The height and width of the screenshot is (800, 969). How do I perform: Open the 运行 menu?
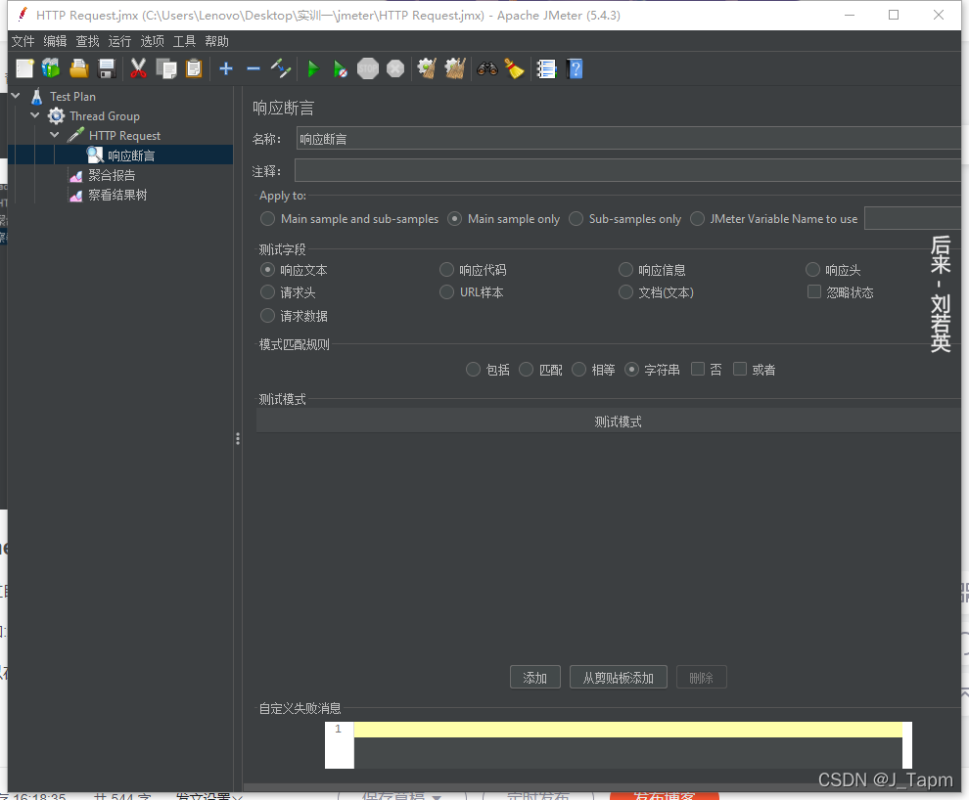click(119, 41)
